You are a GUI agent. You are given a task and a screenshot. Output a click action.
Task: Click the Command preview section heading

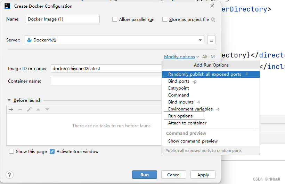click(186, 133)
